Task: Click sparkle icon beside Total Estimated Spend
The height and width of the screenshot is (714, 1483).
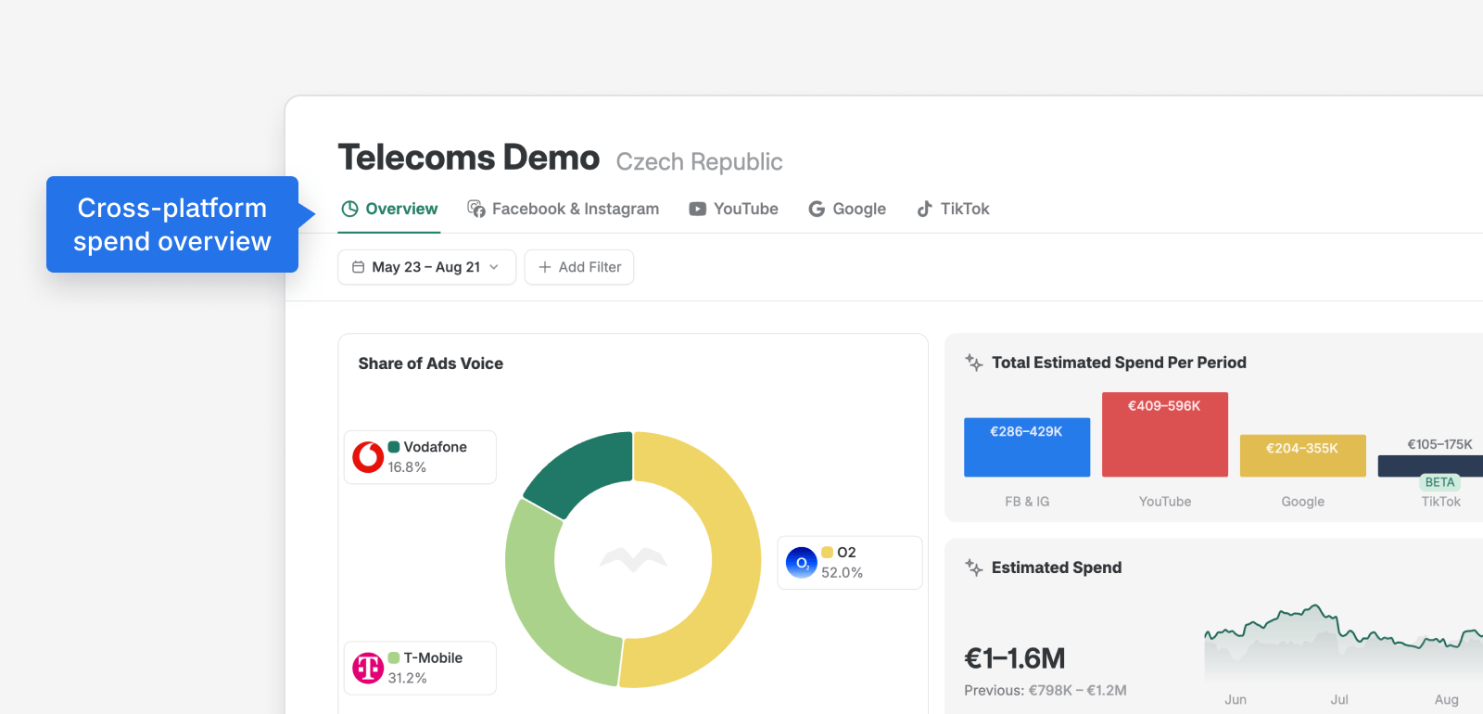Action: (973, 363)
